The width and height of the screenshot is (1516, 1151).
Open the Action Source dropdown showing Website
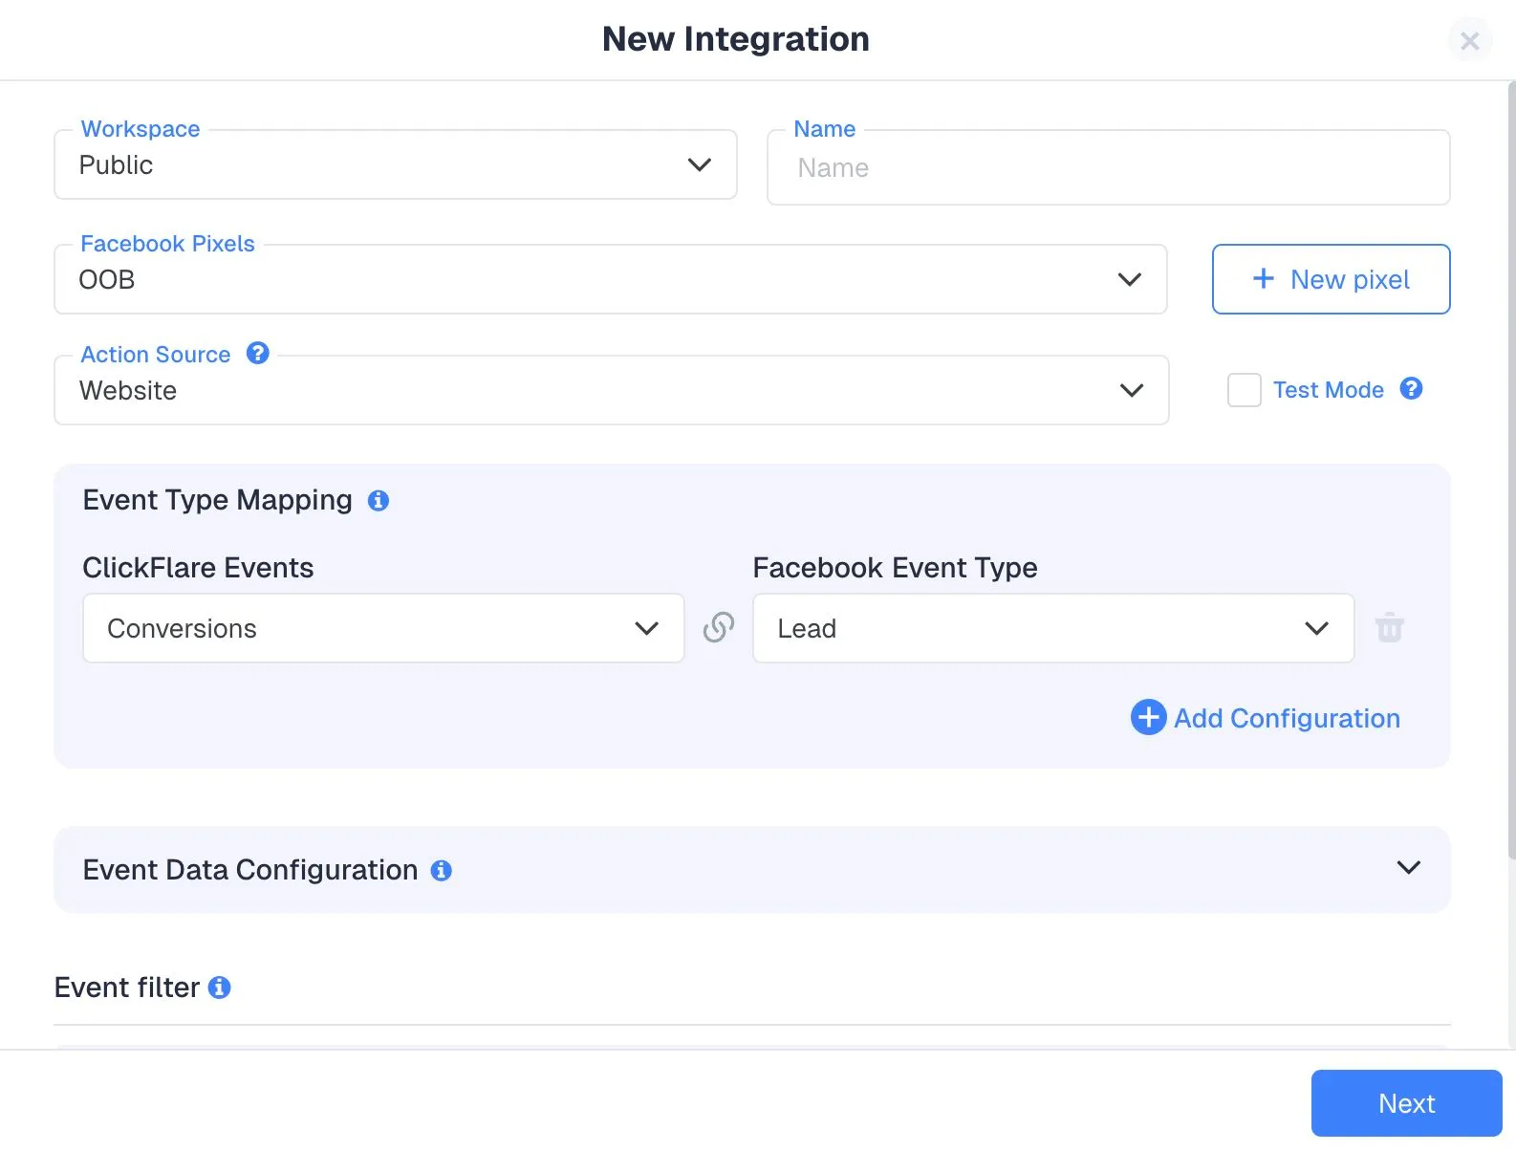click(x=612, y=390)
